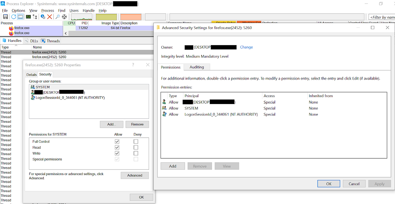Open the Options menu

pos(18,10)
